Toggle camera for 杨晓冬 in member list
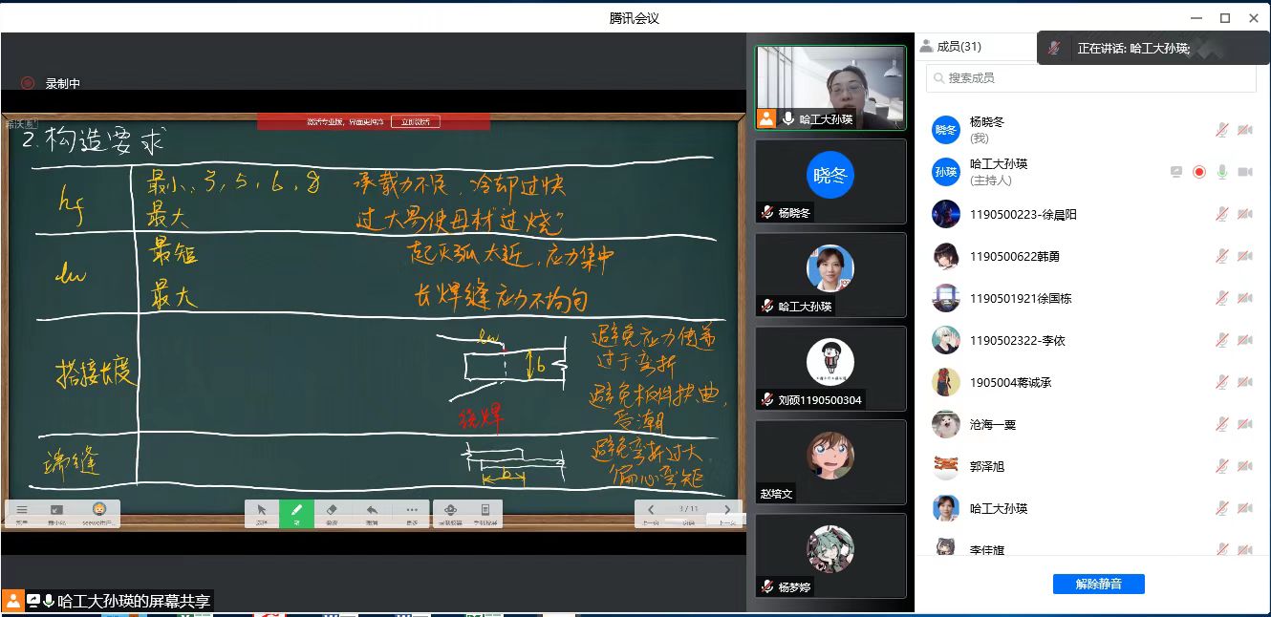1271x617 pixels. [1245, 130]
